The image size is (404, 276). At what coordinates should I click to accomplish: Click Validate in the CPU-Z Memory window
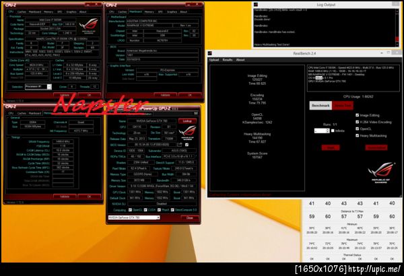tap(65, 197)
